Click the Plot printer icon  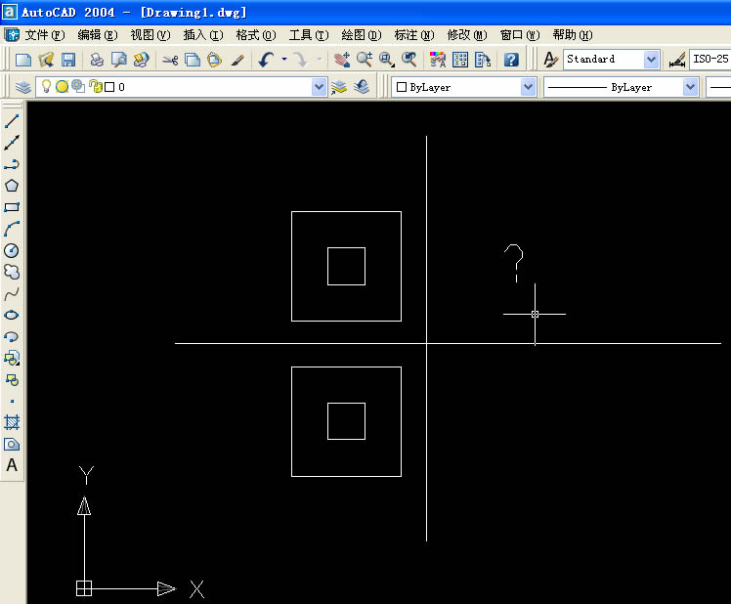tap(97, 60)
